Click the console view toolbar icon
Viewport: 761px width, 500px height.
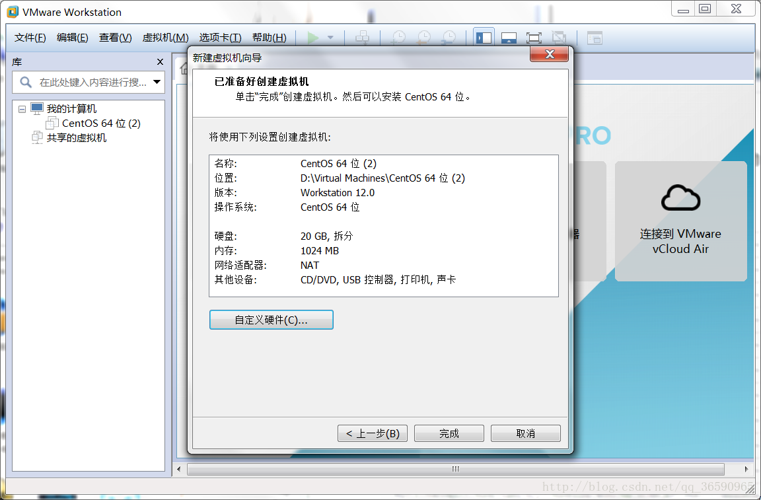click(x=595, y=38)
